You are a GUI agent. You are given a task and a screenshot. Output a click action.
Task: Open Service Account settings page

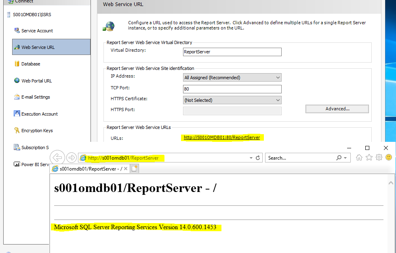coord(37,31)
